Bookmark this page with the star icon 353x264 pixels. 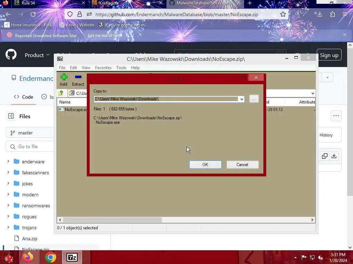click(283, 14)
